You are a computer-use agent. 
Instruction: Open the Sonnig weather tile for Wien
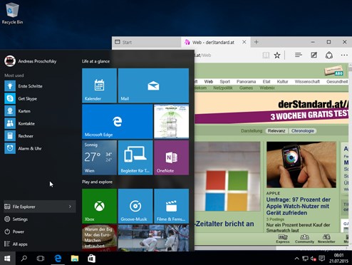99,157
